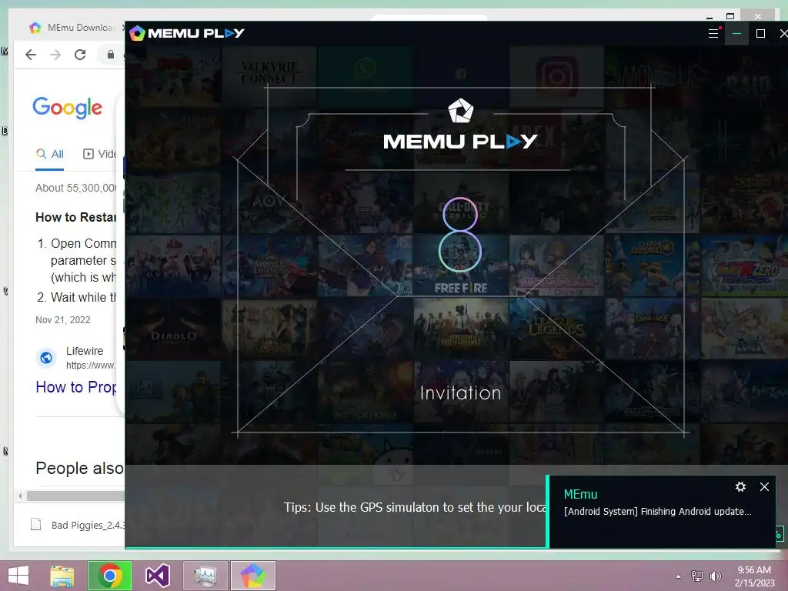
Task: Click the MEmu taskbar icon
Action: [252, 576]
